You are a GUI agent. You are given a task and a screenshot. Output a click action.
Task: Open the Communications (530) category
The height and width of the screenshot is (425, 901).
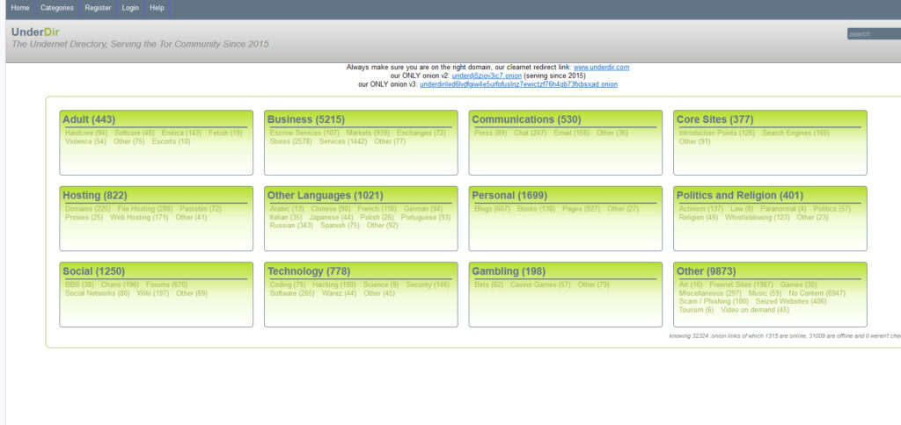526,119
